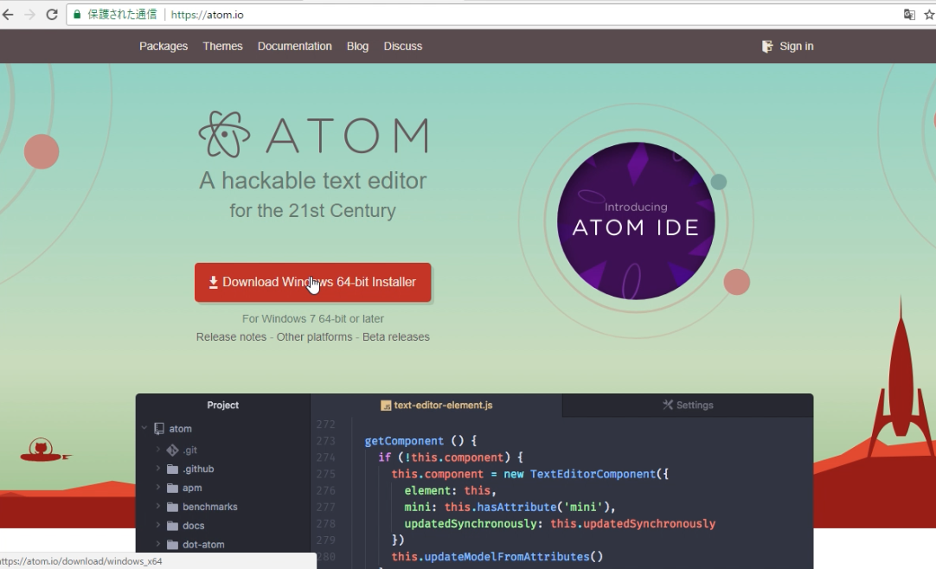The image size is (936, 569).
Task: Click the green secure padlock icon
Action: [x=77, y=15]
